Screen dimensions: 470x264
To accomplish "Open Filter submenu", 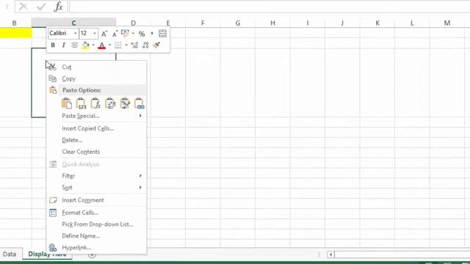I will [x=96, y=176].
